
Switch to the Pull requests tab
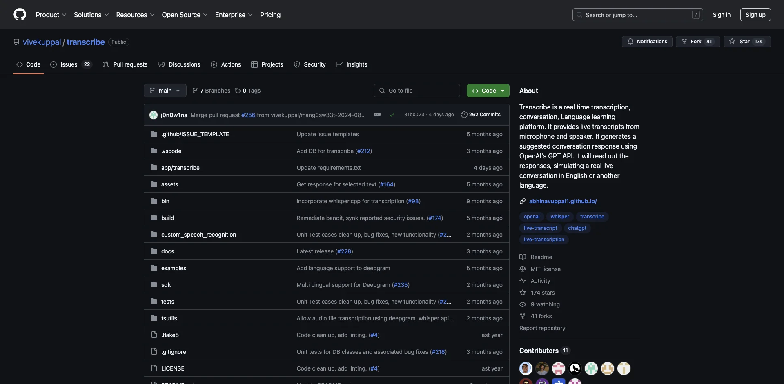pyautogui.click(x=125, y=64)
